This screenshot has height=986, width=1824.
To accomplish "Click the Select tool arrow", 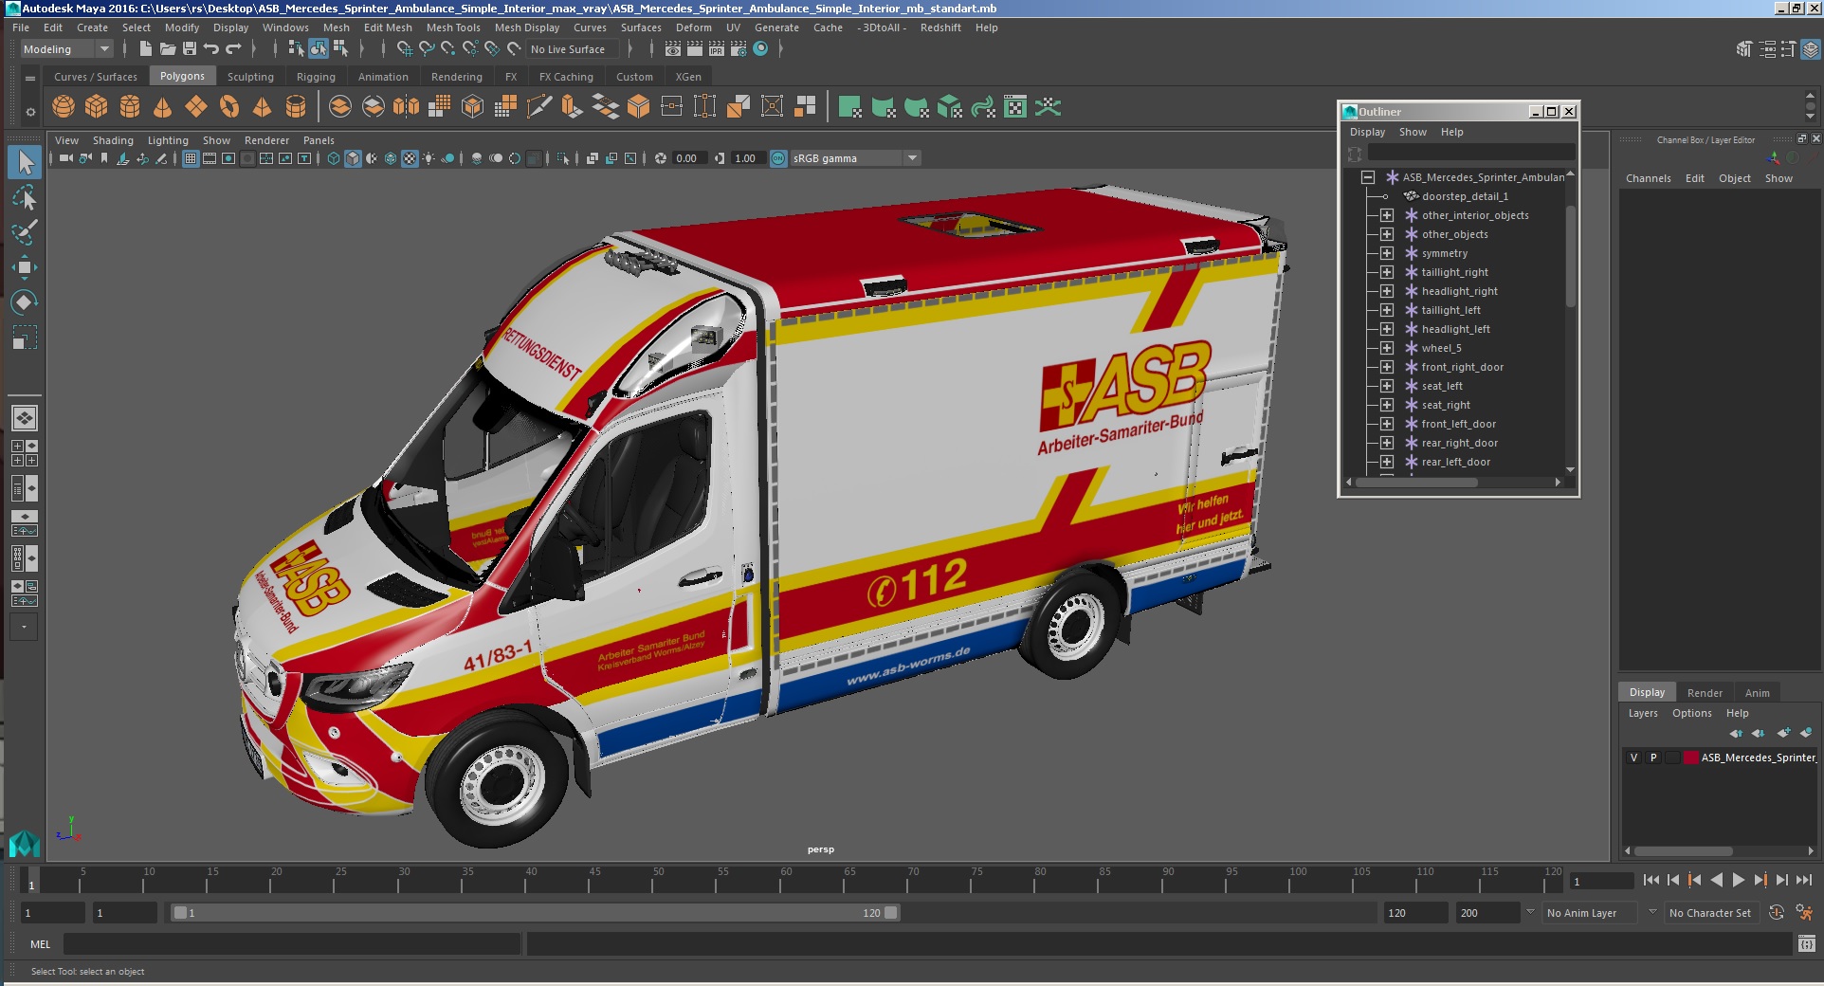I will (x=25, y=162).
